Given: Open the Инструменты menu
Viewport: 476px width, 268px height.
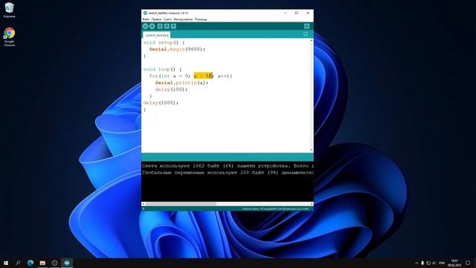Looking at the screenshot, I should (x=183, y=19).
